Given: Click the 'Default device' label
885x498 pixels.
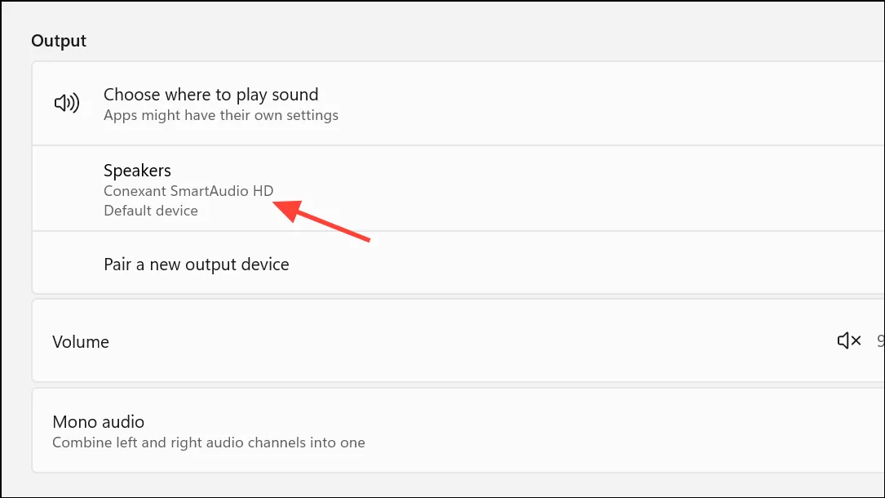Looking at the screenshot, I should click(x=151, y=211).
